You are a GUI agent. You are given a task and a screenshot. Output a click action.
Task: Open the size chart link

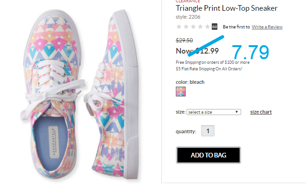coord(261,112)
